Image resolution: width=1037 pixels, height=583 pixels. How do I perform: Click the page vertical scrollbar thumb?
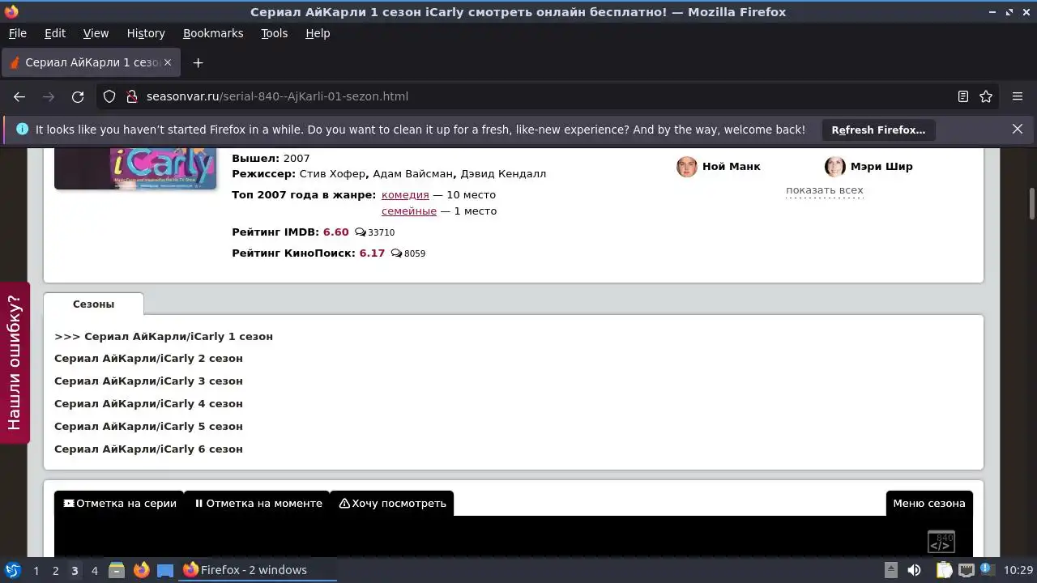pyautogui.click(x=1032, y=203)
